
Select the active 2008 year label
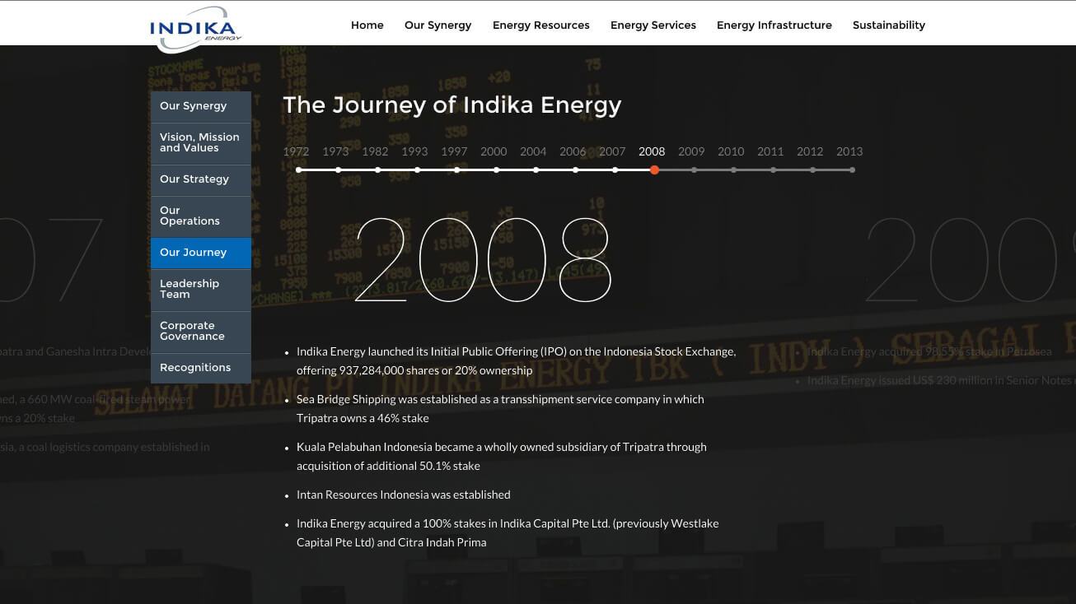[652, 151]
